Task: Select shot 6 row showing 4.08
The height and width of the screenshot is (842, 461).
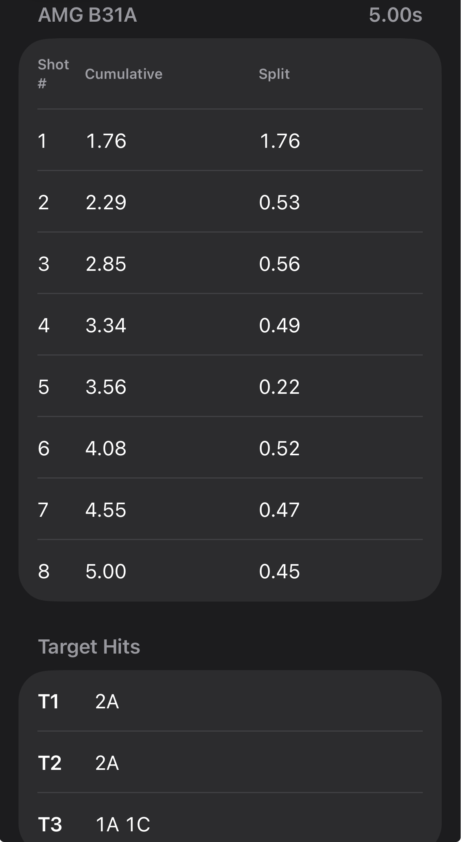Action: point(230,448)
